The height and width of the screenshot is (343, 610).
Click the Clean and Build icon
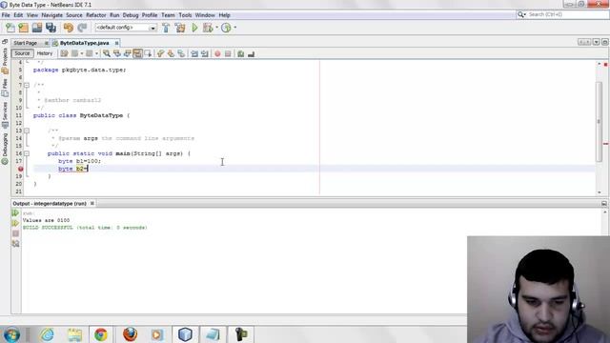click(x=180, y=28)
